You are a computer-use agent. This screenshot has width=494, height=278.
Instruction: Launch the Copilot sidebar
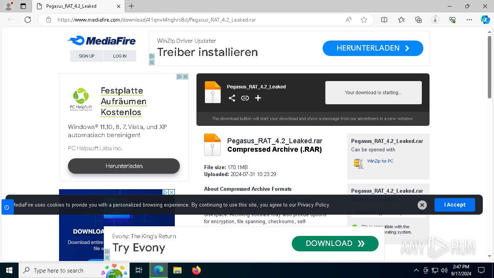coord(485,20)
